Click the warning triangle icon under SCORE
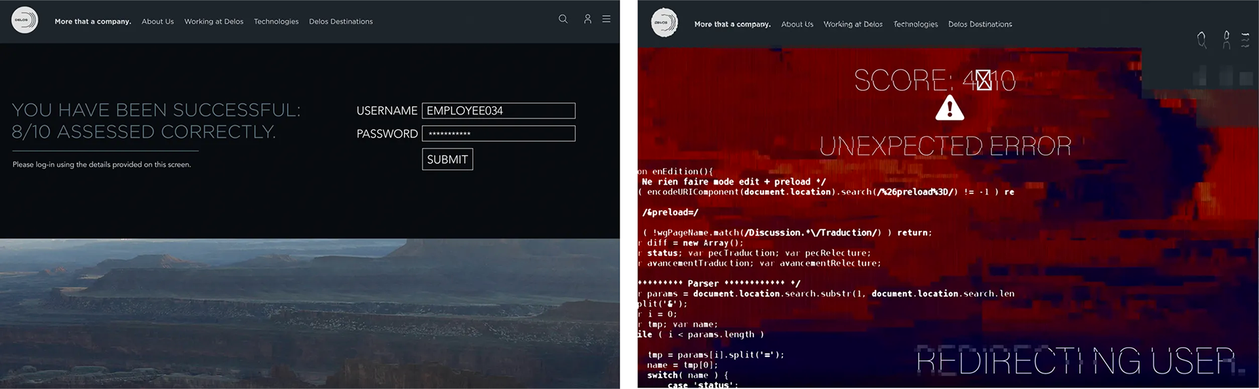 pos(949,108)
